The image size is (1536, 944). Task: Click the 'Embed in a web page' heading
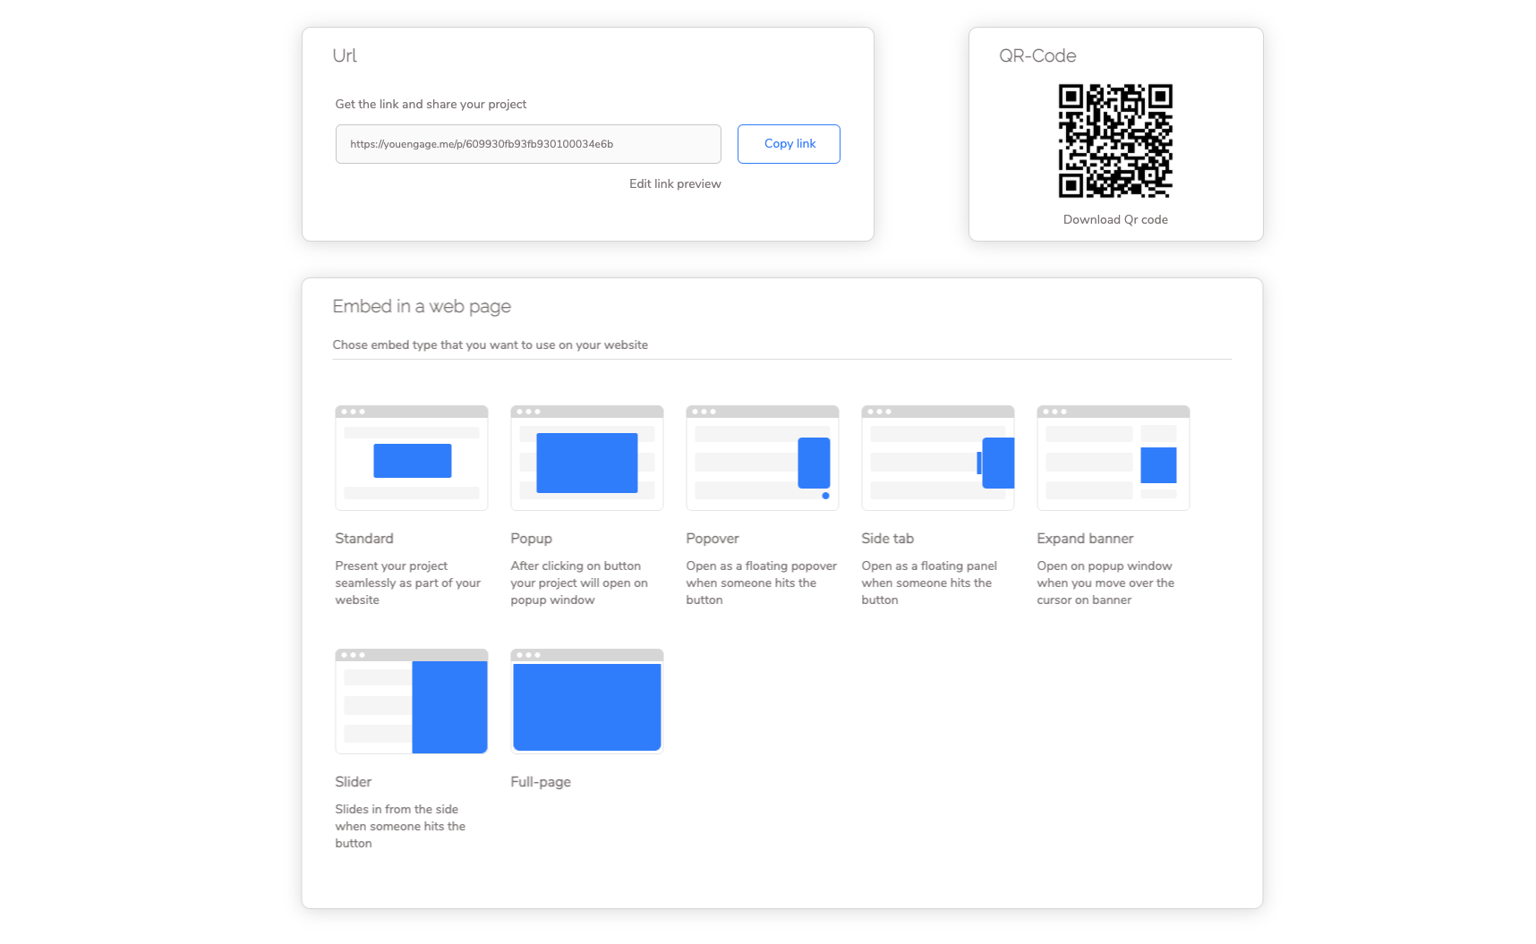[x=422, y=306]
